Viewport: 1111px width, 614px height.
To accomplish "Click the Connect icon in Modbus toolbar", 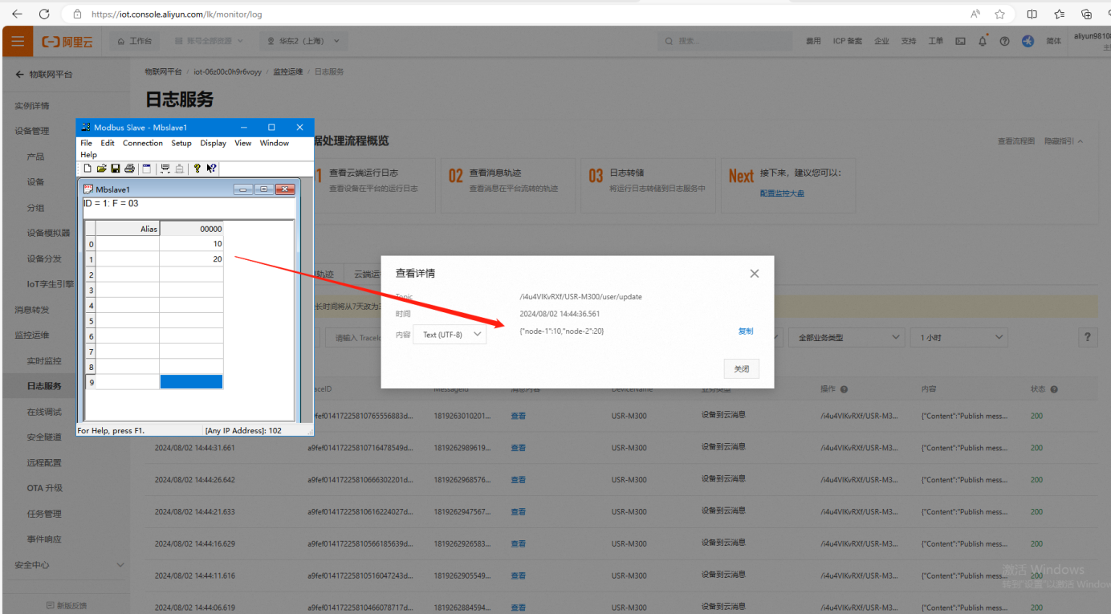I will 165,169.
